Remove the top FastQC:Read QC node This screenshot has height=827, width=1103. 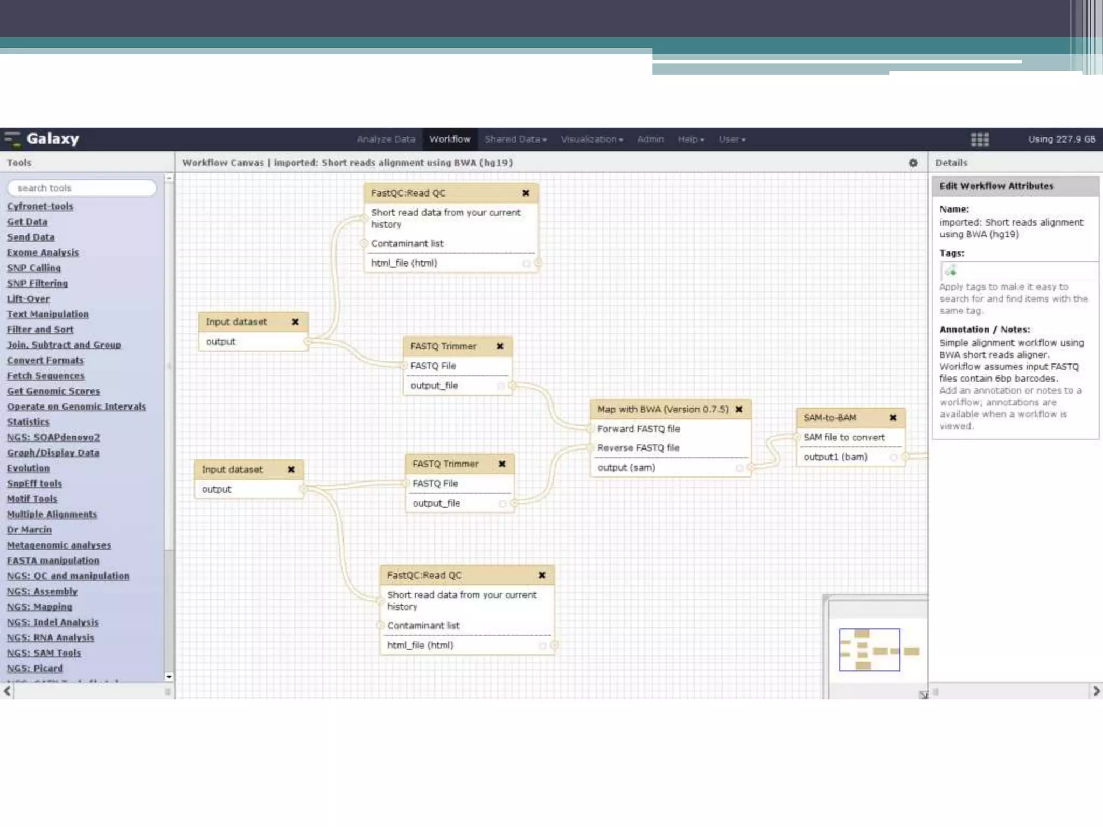pos(526,193)
